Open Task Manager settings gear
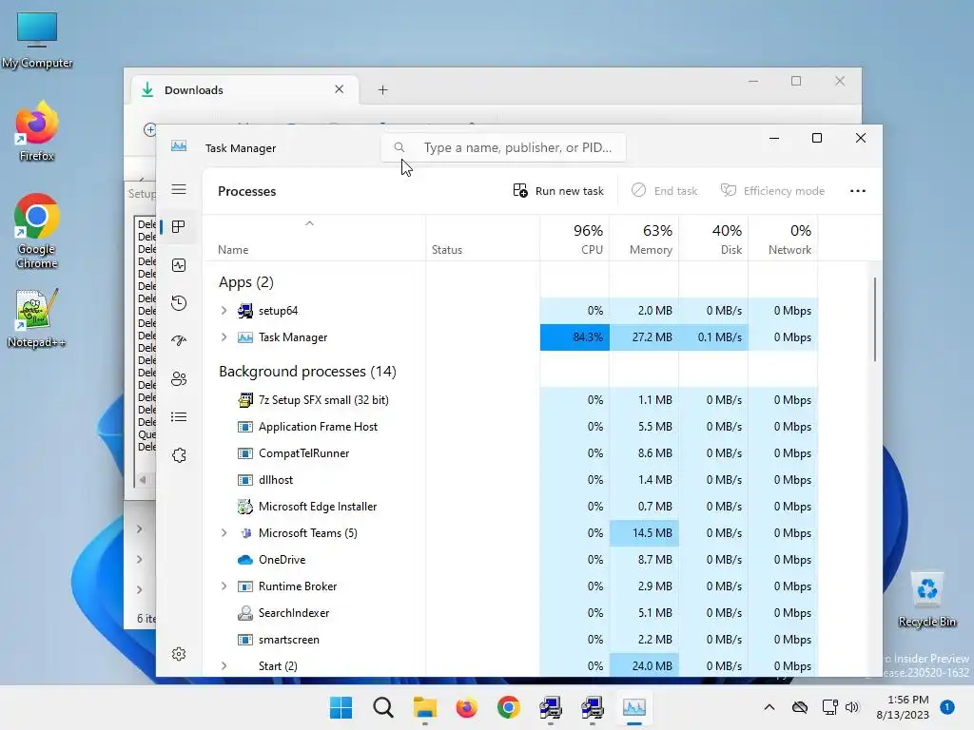 click(179, 654)
